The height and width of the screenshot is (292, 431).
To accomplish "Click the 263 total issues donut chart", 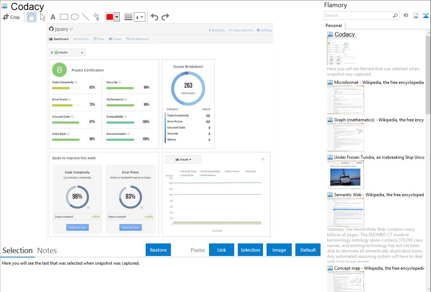I will (188, 88).
